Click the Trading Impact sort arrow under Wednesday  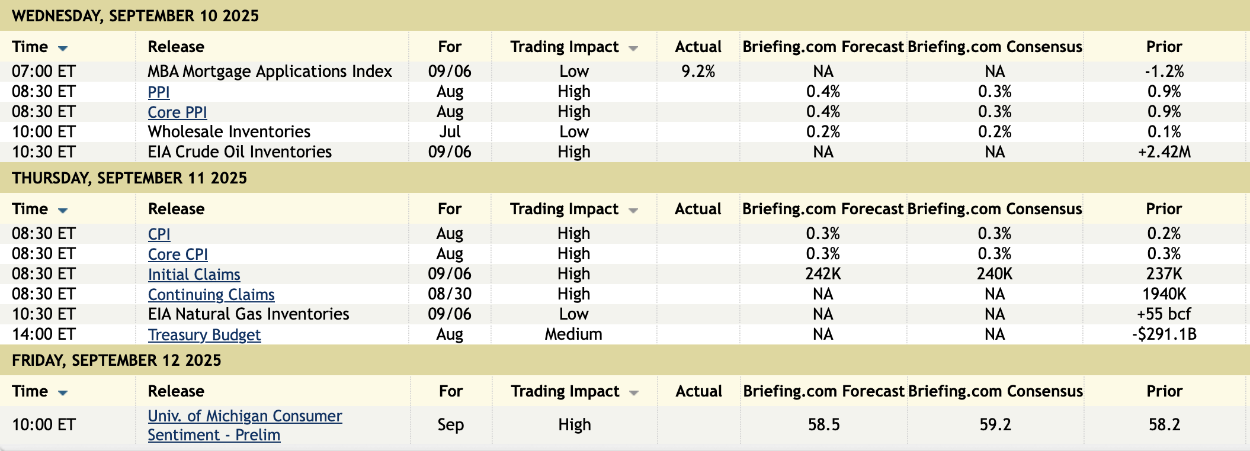coord(633,48)
